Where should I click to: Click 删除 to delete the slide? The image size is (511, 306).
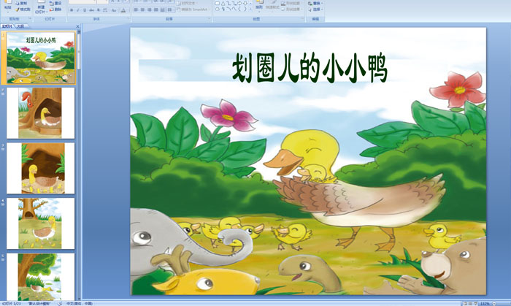[55, 9]
